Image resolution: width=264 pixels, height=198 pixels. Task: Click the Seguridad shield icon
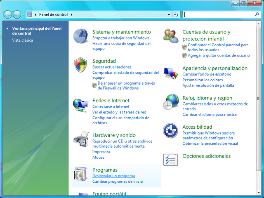[80, 65]
